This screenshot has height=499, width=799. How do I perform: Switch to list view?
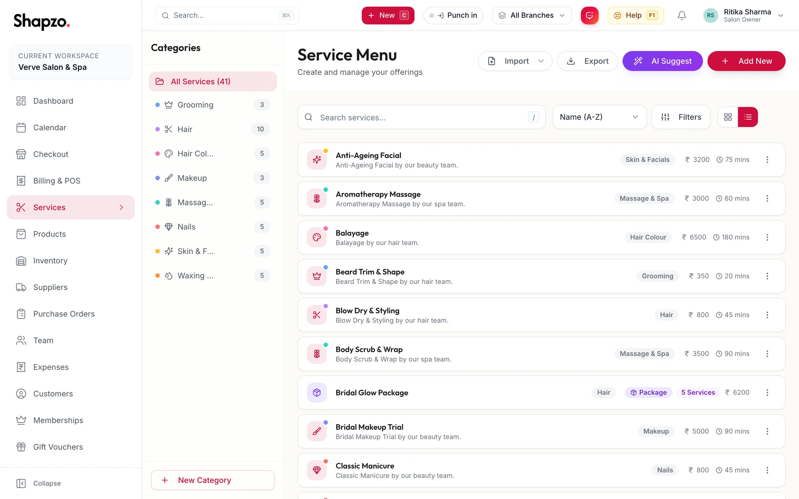click(748, 117)
